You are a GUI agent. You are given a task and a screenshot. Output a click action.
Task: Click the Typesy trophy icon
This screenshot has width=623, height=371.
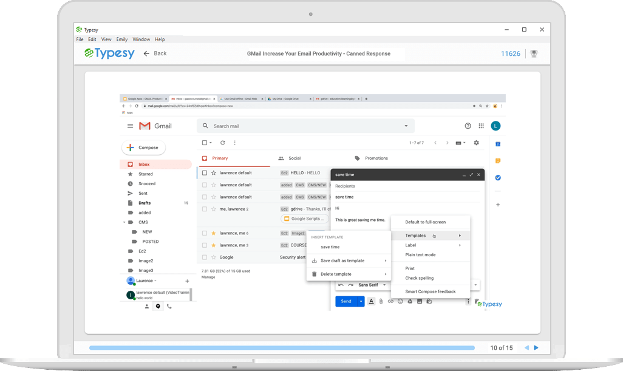[534, 53]
